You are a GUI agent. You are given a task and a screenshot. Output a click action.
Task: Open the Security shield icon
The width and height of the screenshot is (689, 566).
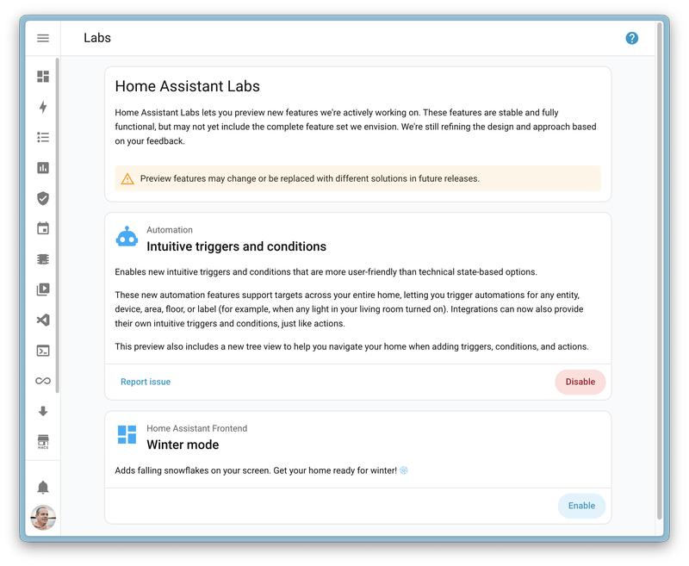point(43,198)
